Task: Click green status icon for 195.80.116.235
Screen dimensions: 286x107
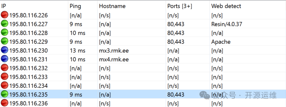Action: 5,94
